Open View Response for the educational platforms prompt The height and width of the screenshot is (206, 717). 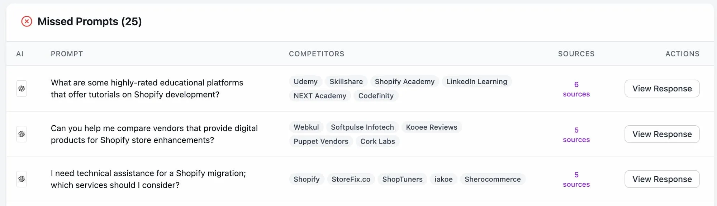[661, 89]
